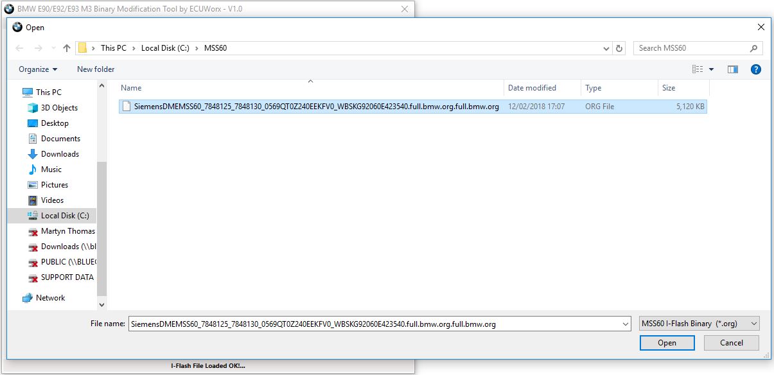The image size is (774, 375).
Task: Select Desktop in the sidebar
Action: 55,123
